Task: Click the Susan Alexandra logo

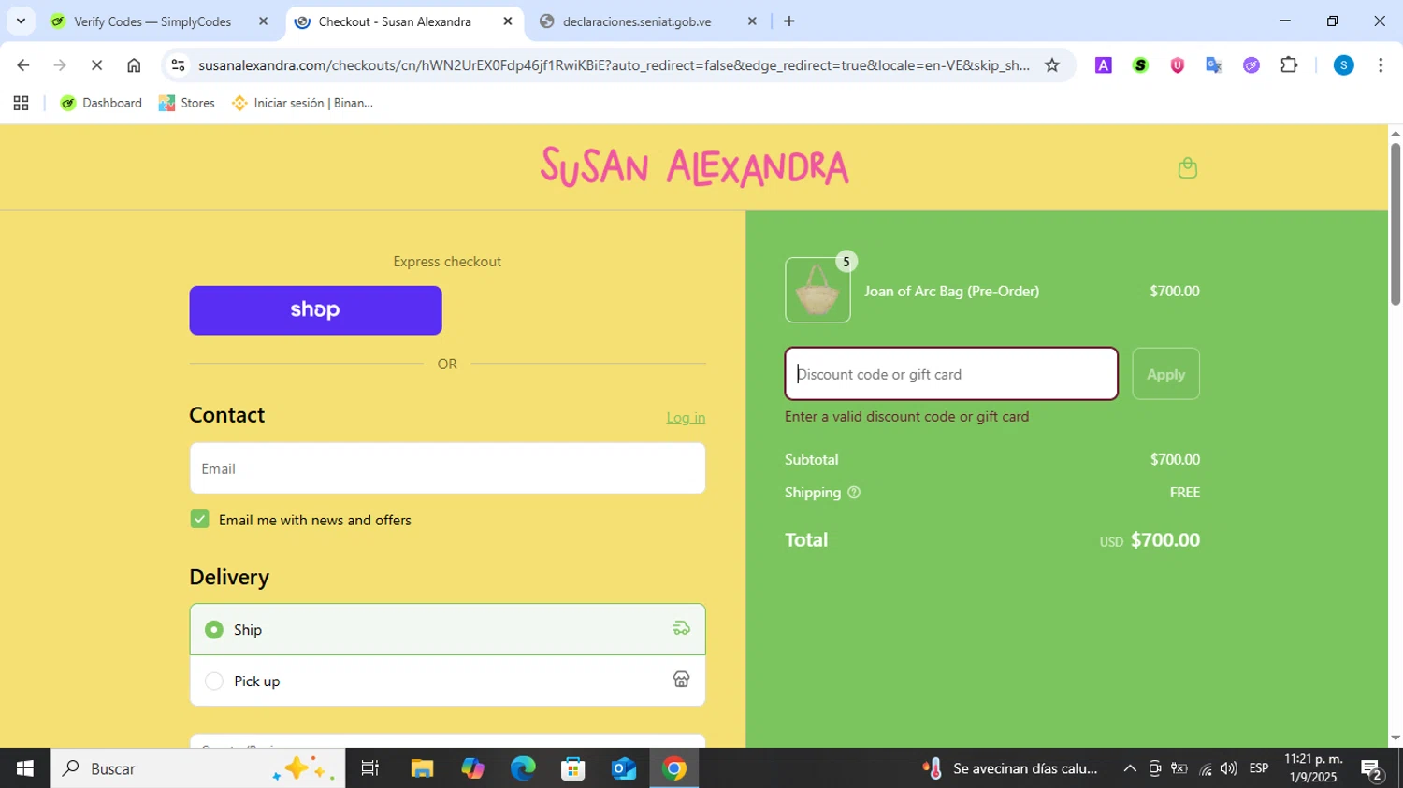Action: coord(694,167)
